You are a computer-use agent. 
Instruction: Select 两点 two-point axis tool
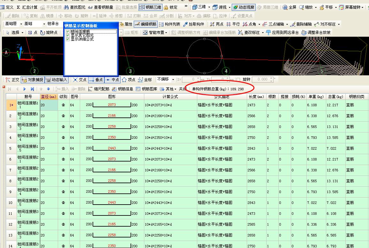click(x=217, y=24)
